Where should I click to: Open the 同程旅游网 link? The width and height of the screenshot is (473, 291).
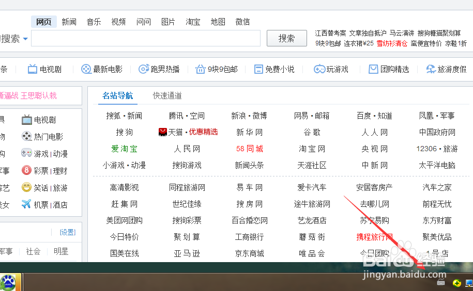[x=187, y=187]
